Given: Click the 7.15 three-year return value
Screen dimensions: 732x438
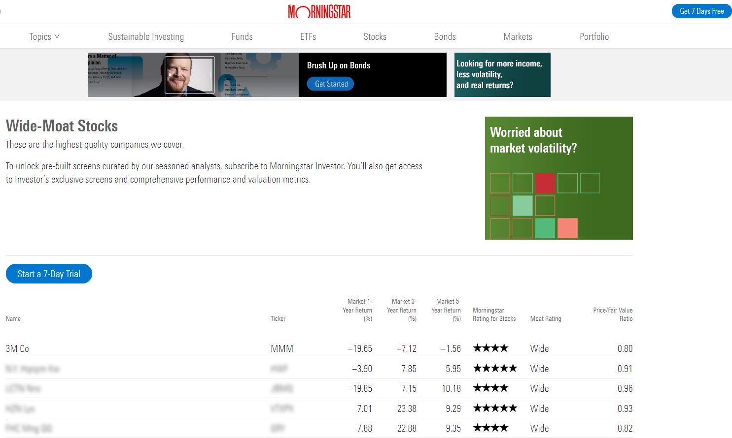Looking at the screenshot, I should 409,388.
